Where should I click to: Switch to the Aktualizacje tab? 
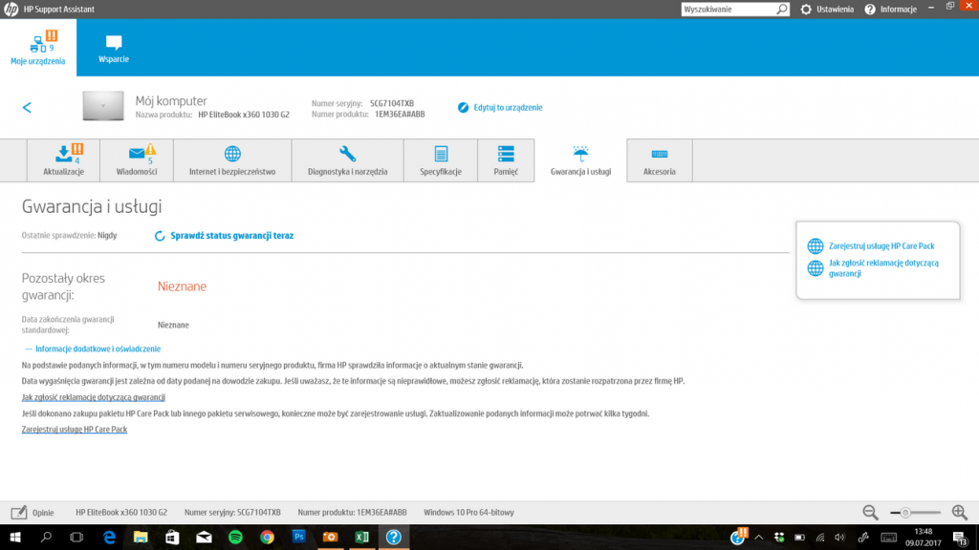[64, 160]
